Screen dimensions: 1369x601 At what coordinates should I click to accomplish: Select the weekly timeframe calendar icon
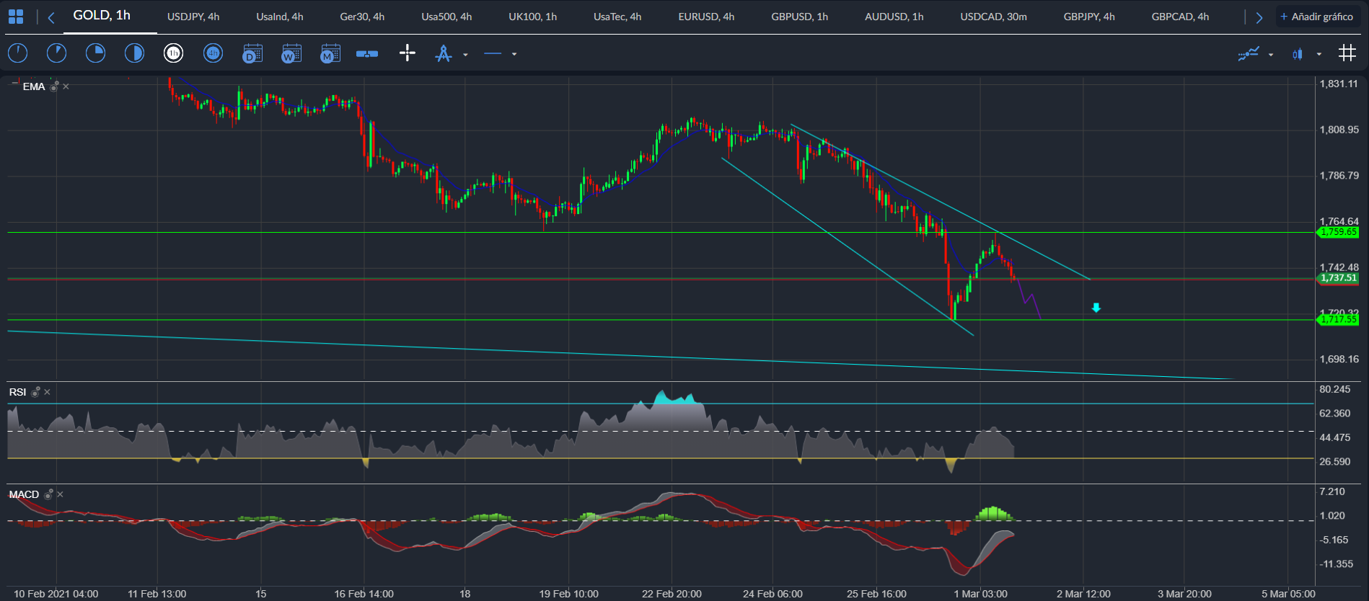tap(291, 53)
